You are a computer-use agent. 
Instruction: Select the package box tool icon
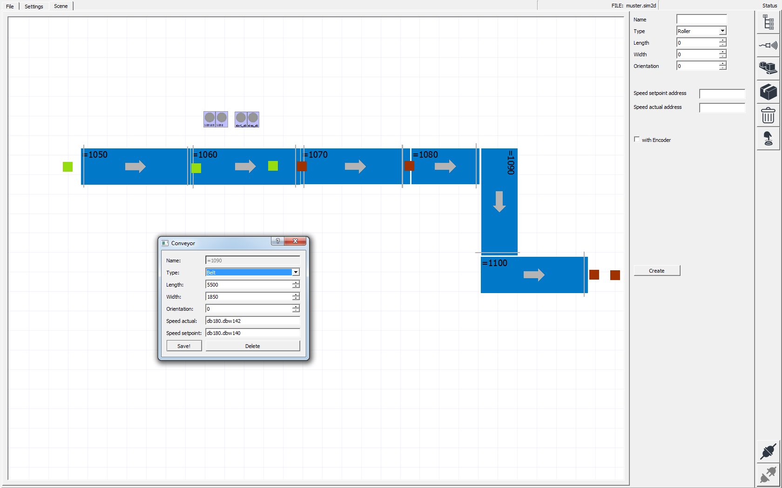(x=768, y=92)
